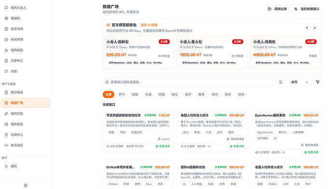
Task: Click the 月收入 tag on bottom card
Action: pyautogui.click(x=273, y=184)
